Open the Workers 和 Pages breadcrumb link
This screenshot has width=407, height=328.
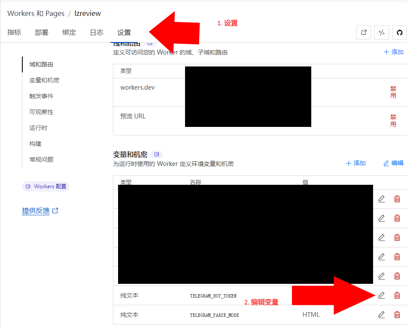[x=36, y=13]
